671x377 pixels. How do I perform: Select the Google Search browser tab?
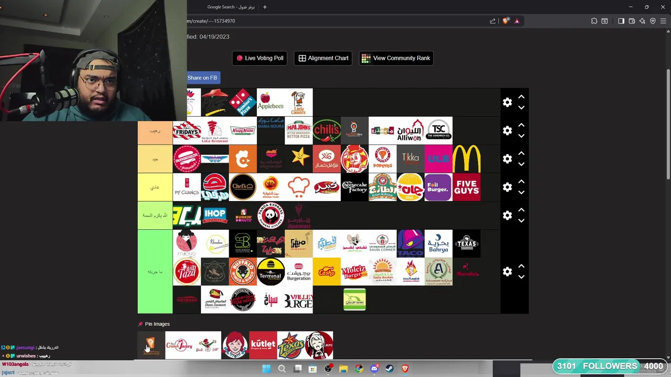(231, 7)
